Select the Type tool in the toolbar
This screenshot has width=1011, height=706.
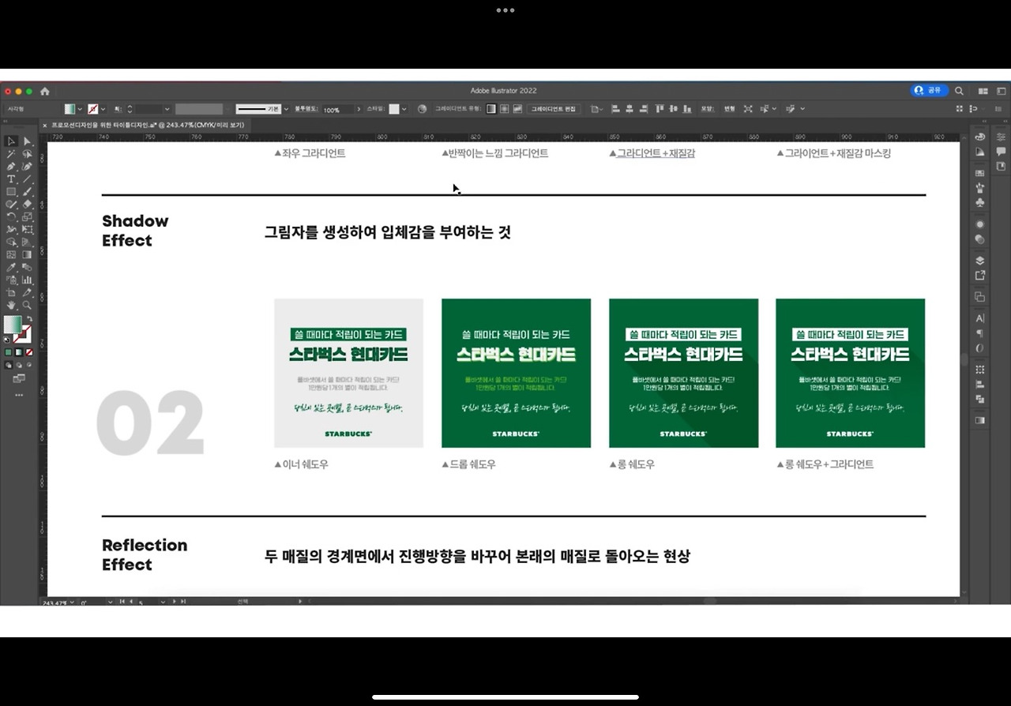click(x=11, y=178)
